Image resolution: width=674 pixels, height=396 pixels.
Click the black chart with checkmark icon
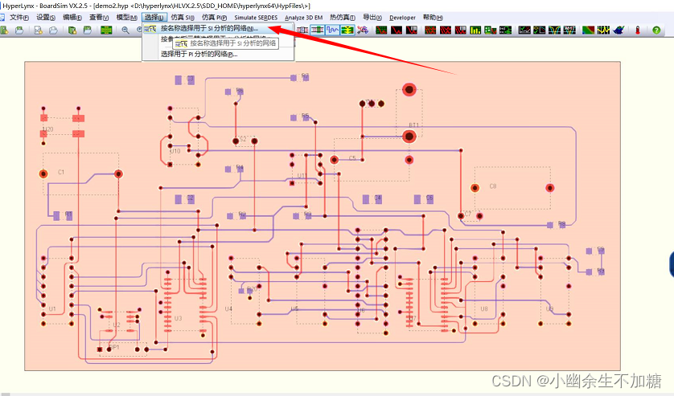tap(524, 30)
